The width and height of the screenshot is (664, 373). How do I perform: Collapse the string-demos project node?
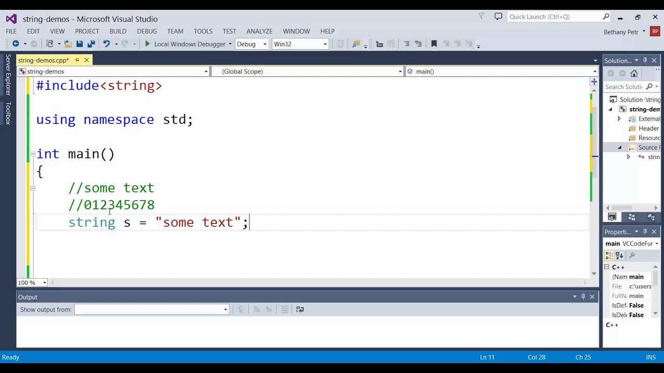coord(610,109)
